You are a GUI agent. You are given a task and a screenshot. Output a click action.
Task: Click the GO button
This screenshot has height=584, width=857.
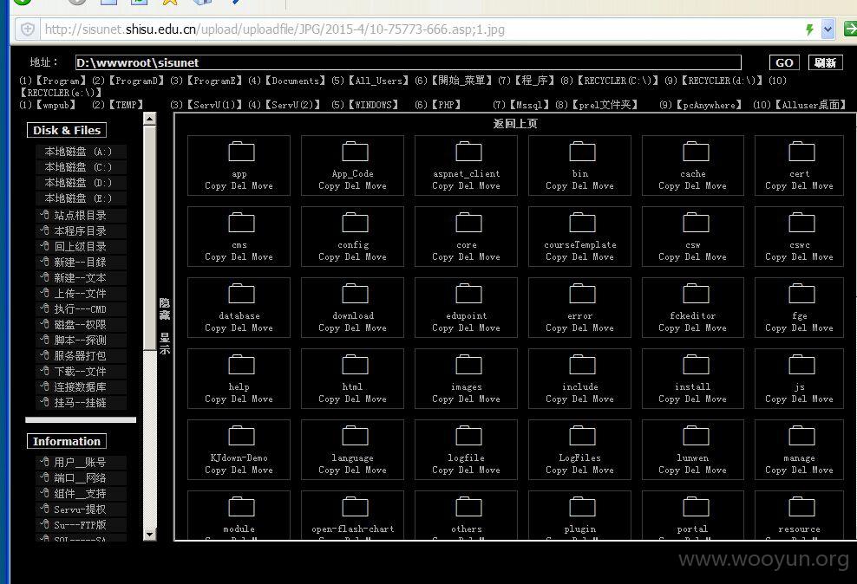(784, 62)
